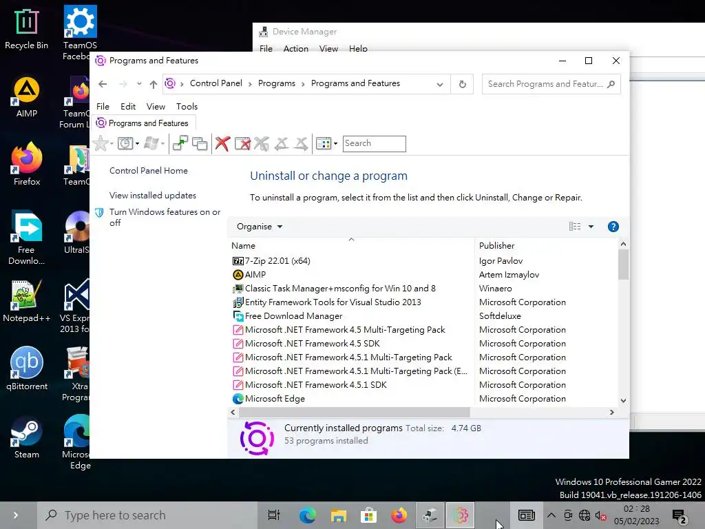Open Firefox desktop shortcut
This screenshot has height=529, width=705.
pos(27,164)
